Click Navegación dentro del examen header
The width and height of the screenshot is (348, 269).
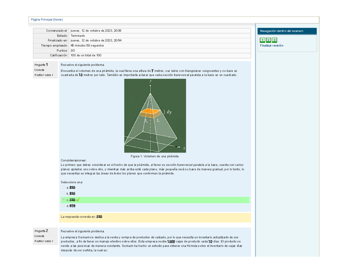[287, 31]
